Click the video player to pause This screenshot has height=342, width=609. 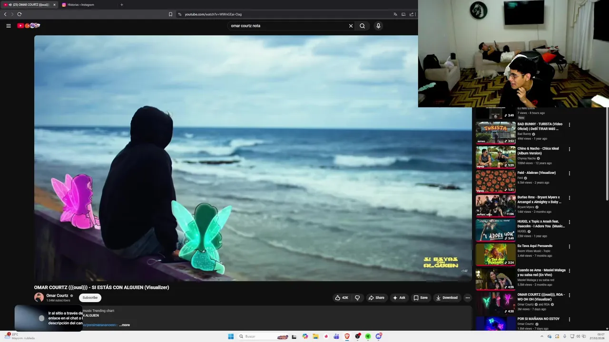[x=253, y=158]
